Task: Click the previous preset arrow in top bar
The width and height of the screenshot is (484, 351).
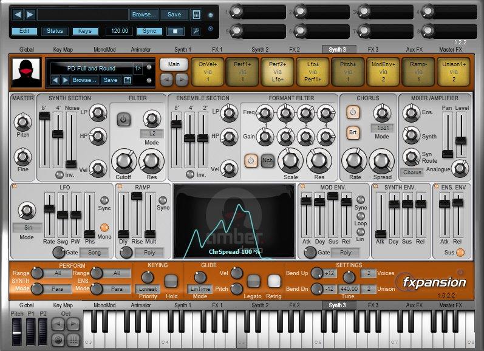Action: pyautogui.click(x=18, y=15)
